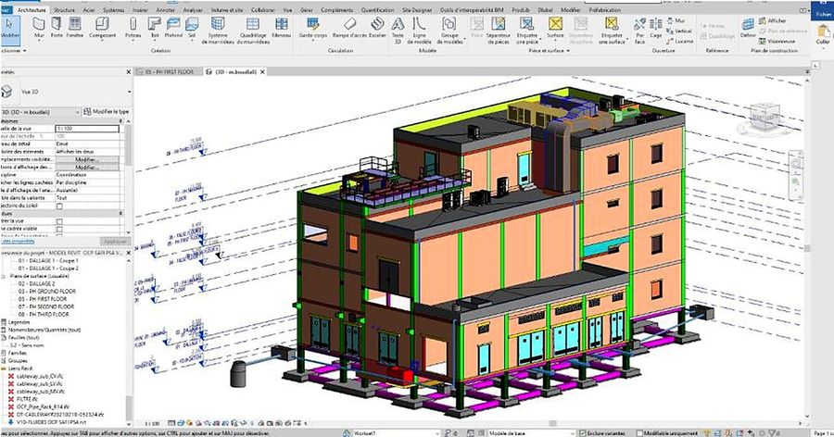Expand the Sélectionner panel dropdown
The image size is (834, 437).
pos(24,51)
